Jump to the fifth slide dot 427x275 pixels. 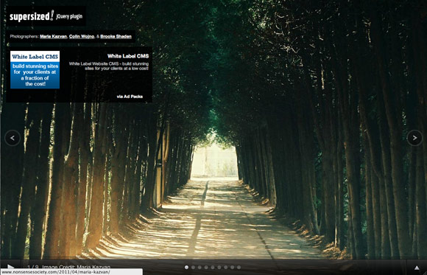(x=213, y=268)
